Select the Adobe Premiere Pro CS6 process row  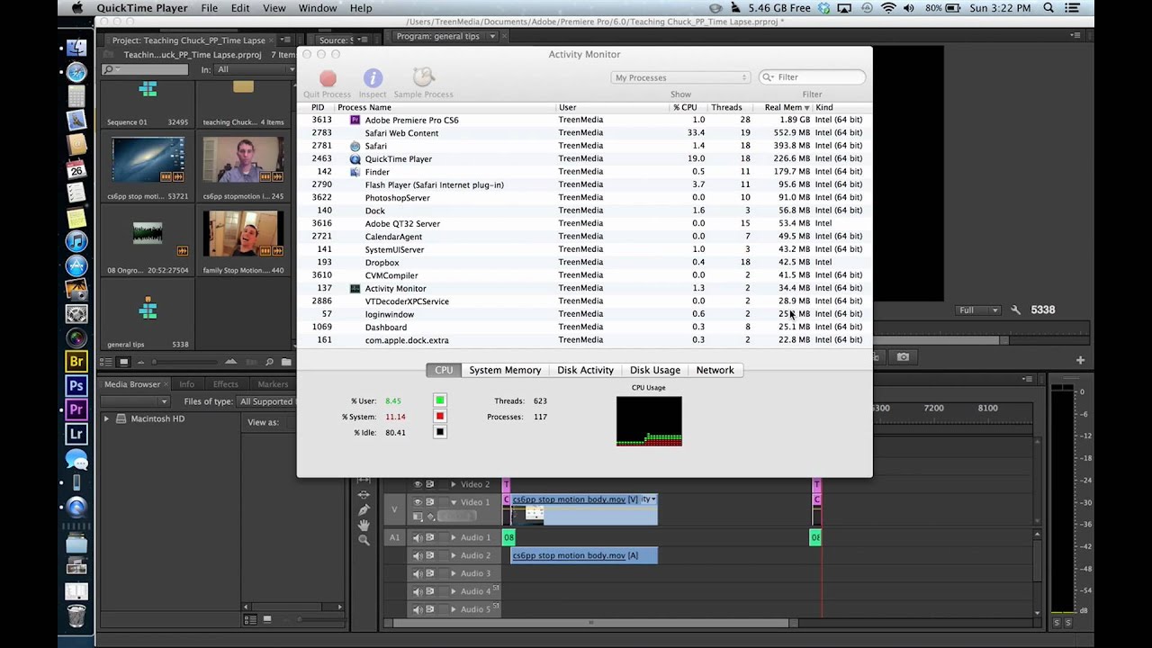[x=584, y=120]
